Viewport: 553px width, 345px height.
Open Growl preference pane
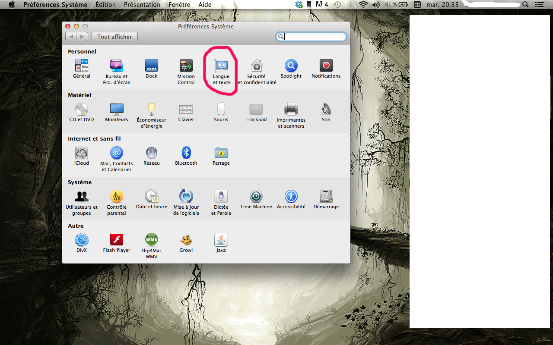[x=186, y=243]
